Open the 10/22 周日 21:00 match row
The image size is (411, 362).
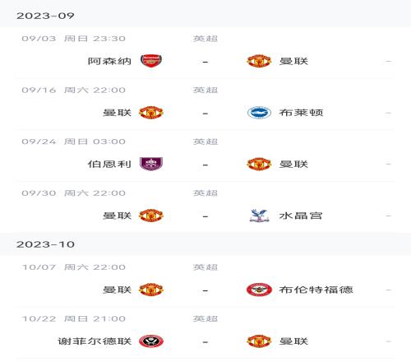[205, 333]
